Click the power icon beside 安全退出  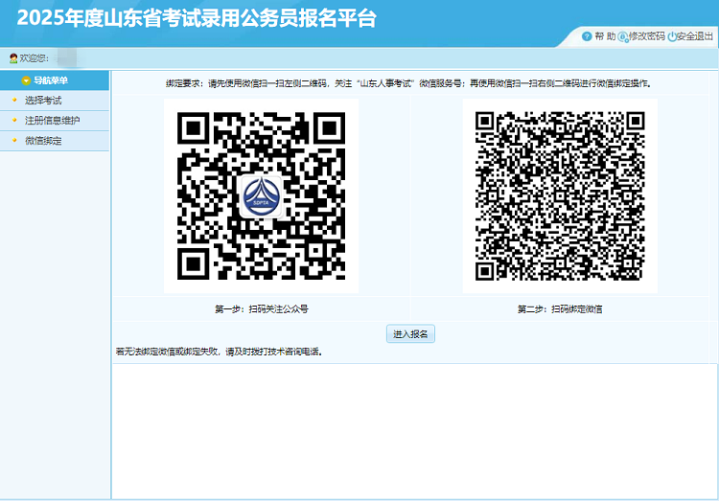click(x=672, y=36)
